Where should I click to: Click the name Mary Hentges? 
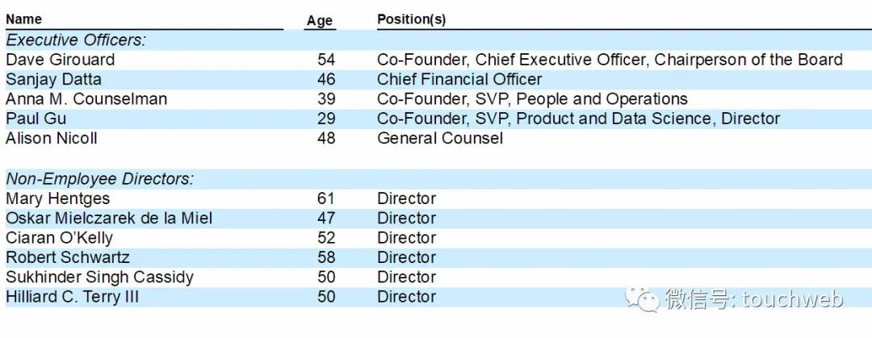coord(57,198)
